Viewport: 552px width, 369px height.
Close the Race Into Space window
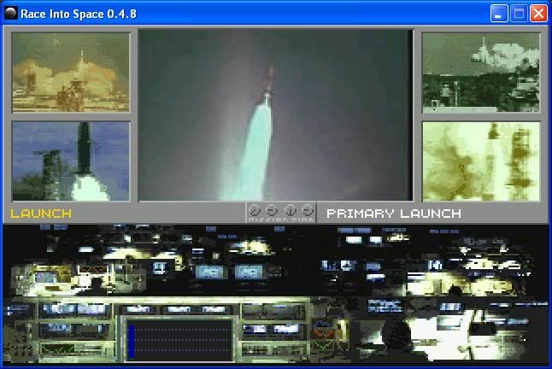(538, 14)
